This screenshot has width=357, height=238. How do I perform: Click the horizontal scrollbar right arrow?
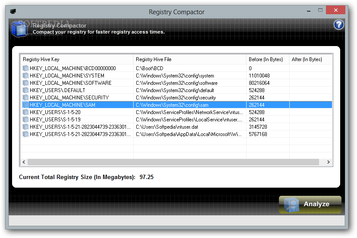(x=328, y=162)
